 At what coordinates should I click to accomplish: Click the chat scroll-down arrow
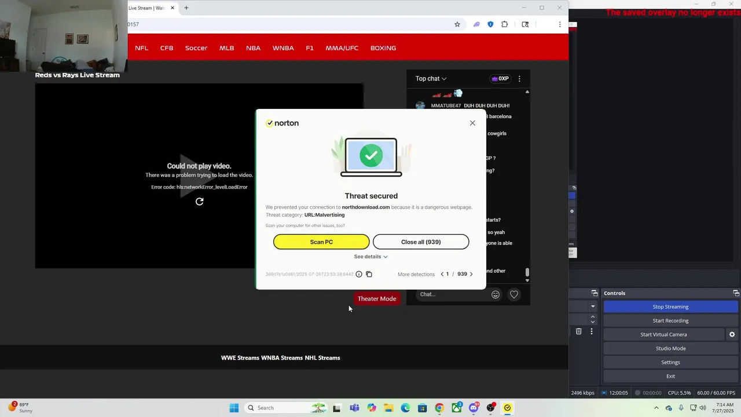click(527, 280)
